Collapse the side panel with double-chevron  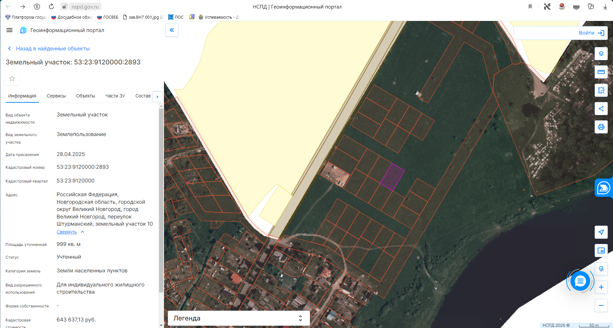[172, 30]
